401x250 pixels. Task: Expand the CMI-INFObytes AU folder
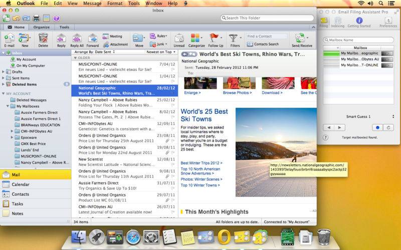click(x=12, y=131)
